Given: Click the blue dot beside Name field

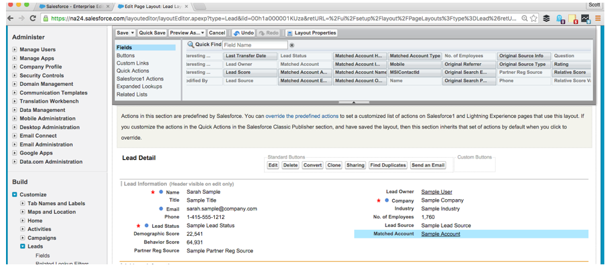Looking at the screenshot, I should tap(161, 192).
